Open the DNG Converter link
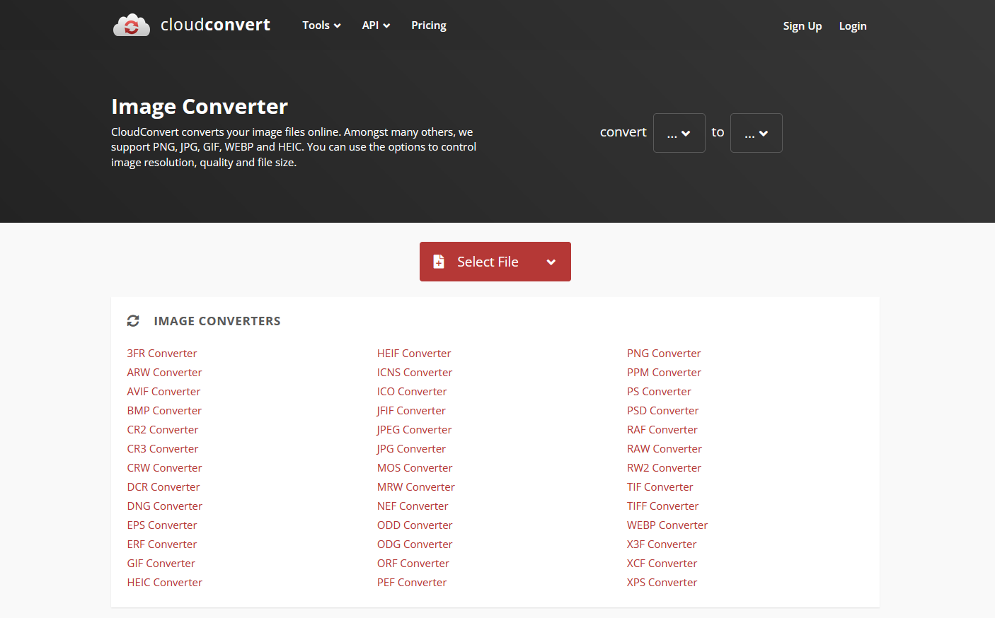 164,506
